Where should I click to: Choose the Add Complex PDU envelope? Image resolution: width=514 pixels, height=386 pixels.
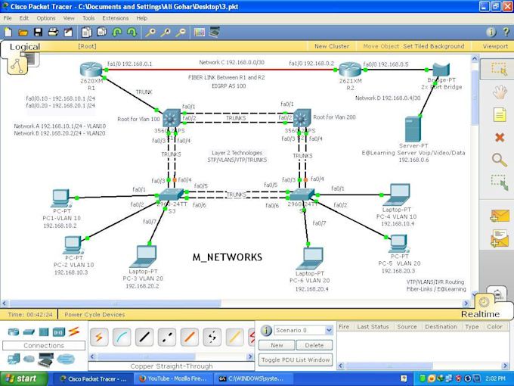pos(499,238)
